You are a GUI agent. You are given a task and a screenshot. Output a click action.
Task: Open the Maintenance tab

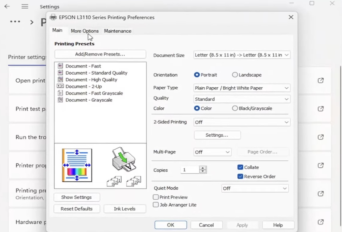[118, 31]
